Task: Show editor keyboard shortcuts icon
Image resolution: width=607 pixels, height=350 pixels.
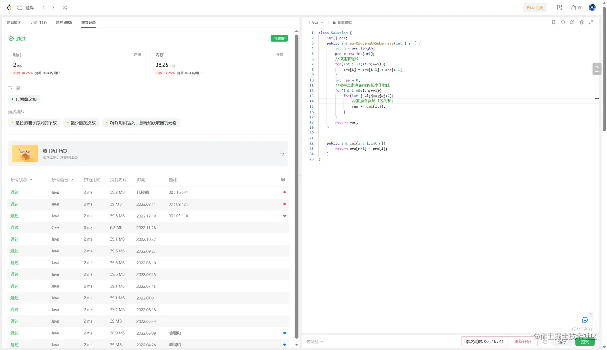Action: point(572,23)
